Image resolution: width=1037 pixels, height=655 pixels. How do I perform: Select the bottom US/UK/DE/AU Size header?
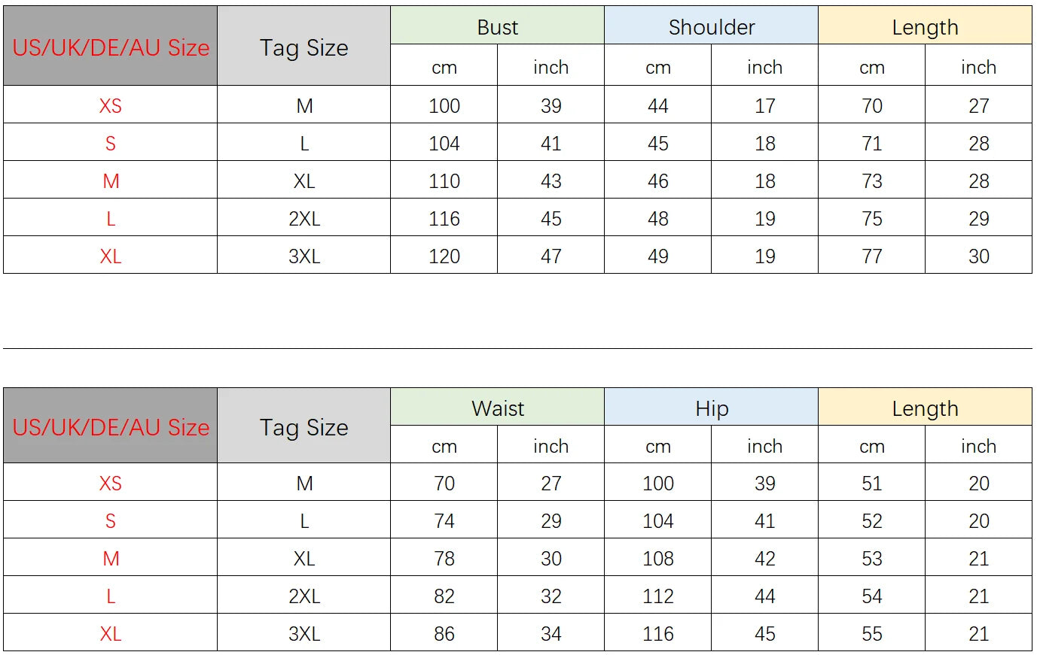(111, 426)
